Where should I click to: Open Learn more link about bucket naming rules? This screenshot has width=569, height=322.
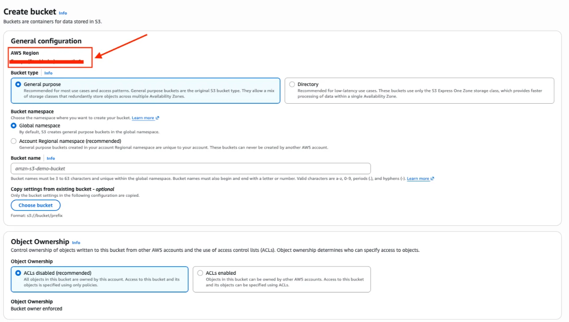(x=418, y=179)
